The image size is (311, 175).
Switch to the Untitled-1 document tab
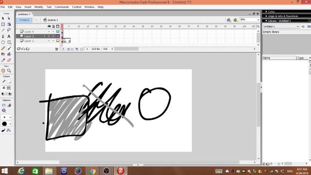pyautogui.click(x=24, y=14)
